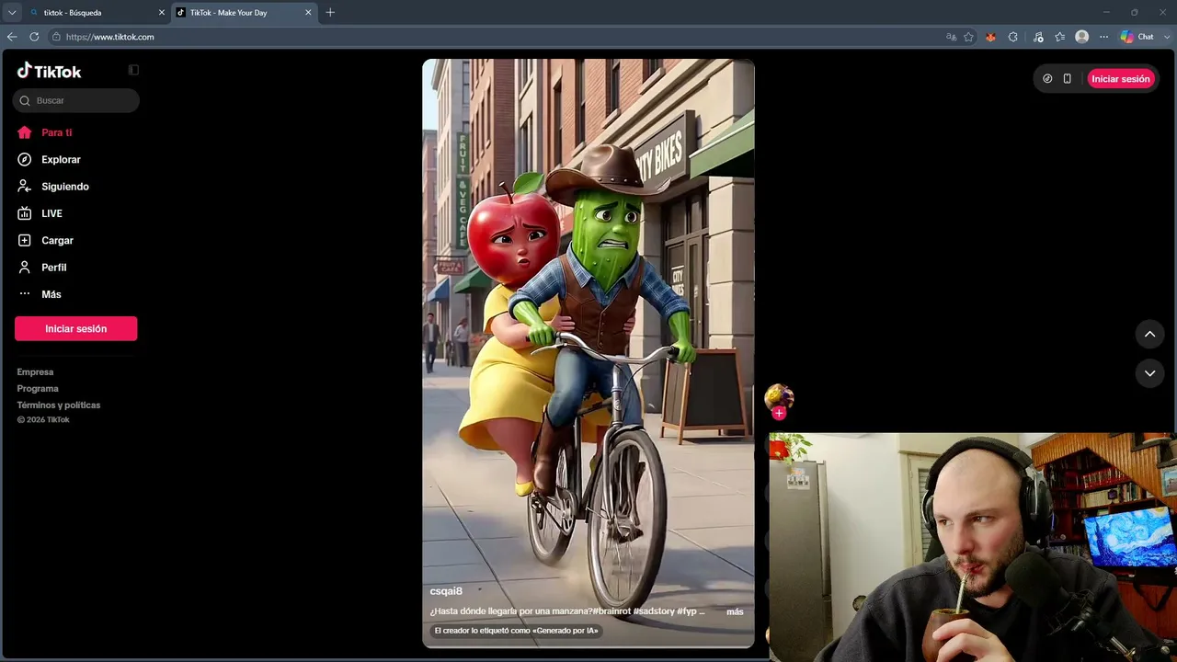Open the favorites list
Screen dimensions: 1177x662
coord(1060,37)
